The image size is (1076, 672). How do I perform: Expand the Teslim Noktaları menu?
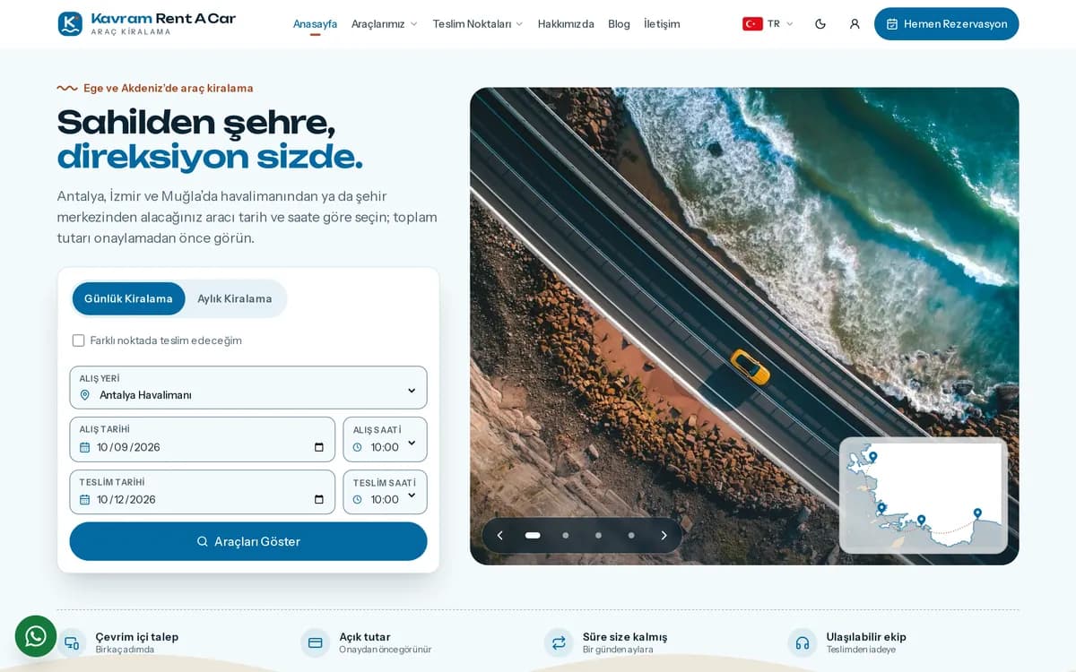(x=478, y=24)
